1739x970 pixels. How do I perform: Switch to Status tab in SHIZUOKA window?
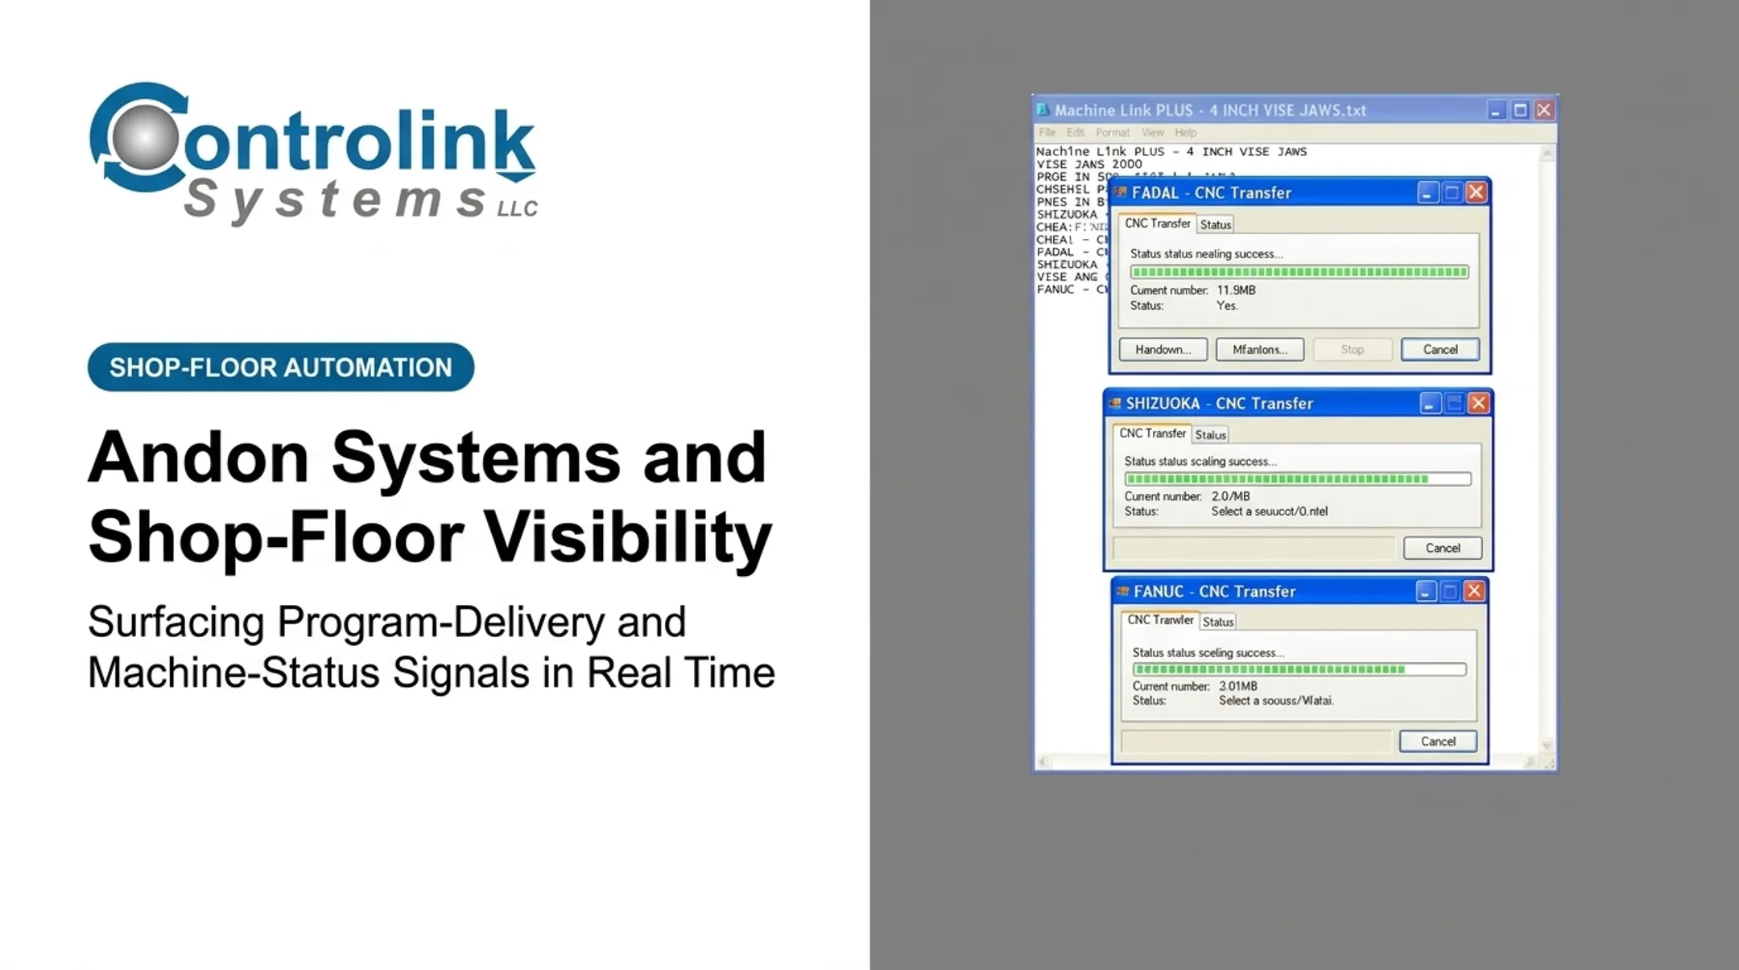(x=1210, y=435)
